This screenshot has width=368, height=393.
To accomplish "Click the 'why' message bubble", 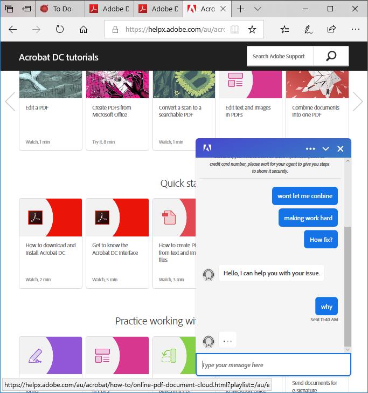I will [x=327, y=306].
